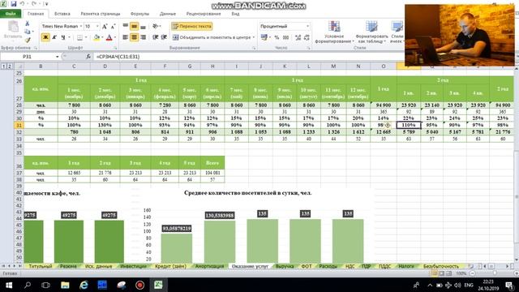Align cell content to the top
This screenshot has width=519, height=292.
126,26
